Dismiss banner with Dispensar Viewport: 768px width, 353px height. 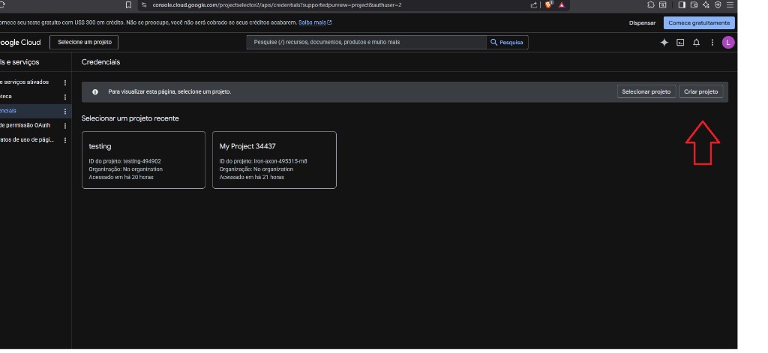coord(642,23)
